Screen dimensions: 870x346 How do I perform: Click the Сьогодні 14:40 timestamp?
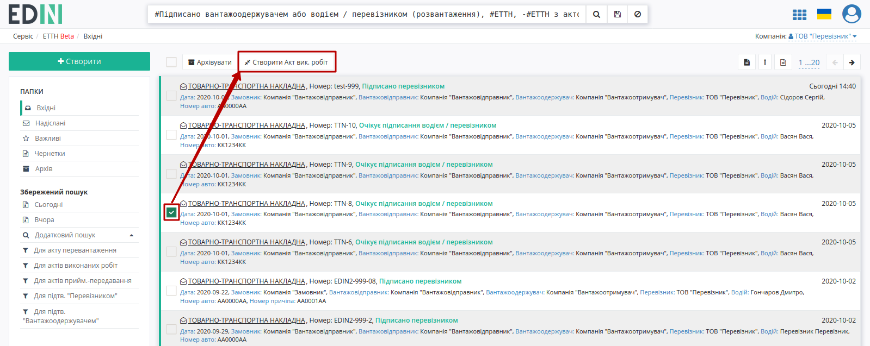[x=832, y=86]
